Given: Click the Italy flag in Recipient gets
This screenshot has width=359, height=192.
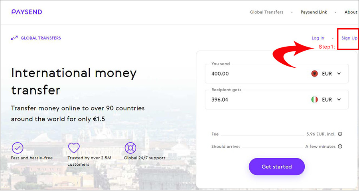Looking at the screenshot, I should 315,100.
